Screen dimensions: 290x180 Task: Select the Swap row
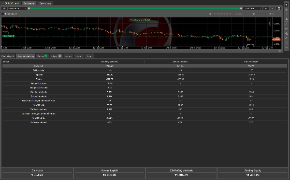click(145, 79)
